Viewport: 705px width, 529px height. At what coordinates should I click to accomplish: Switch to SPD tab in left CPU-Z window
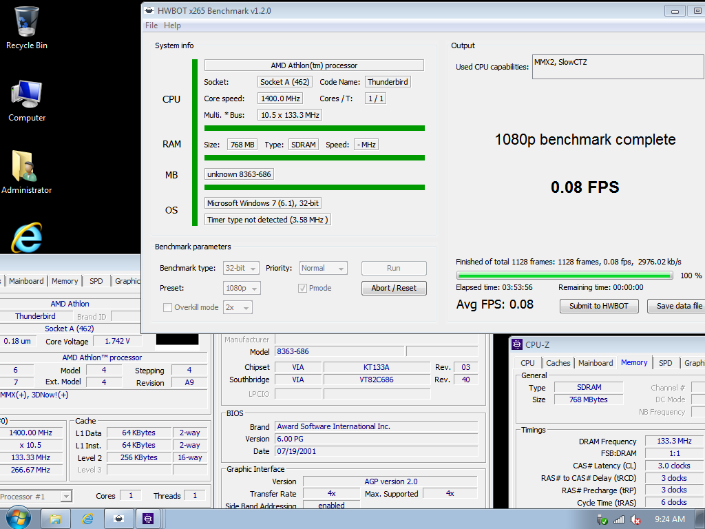click(96, 281)
